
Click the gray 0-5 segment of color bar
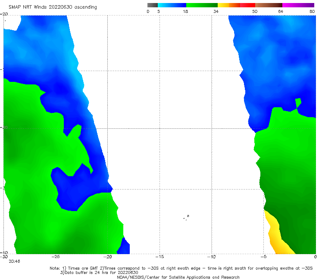(x=153, y=5)
